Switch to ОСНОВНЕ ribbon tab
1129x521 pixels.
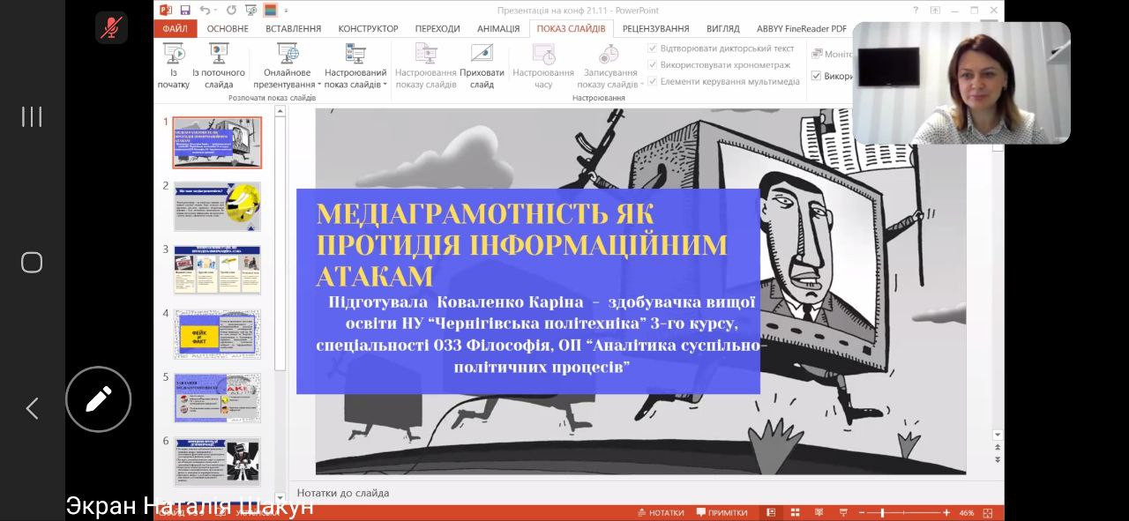(x=228, y=28)
